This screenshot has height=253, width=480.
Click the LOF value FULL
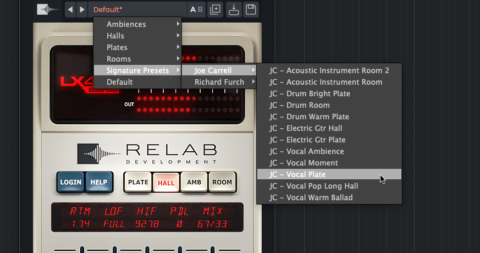(x=114, y=224)
